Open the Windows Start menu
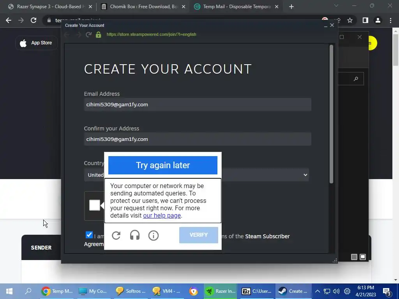This screenshot has width=399, height=299. click(x=9, y=291)
